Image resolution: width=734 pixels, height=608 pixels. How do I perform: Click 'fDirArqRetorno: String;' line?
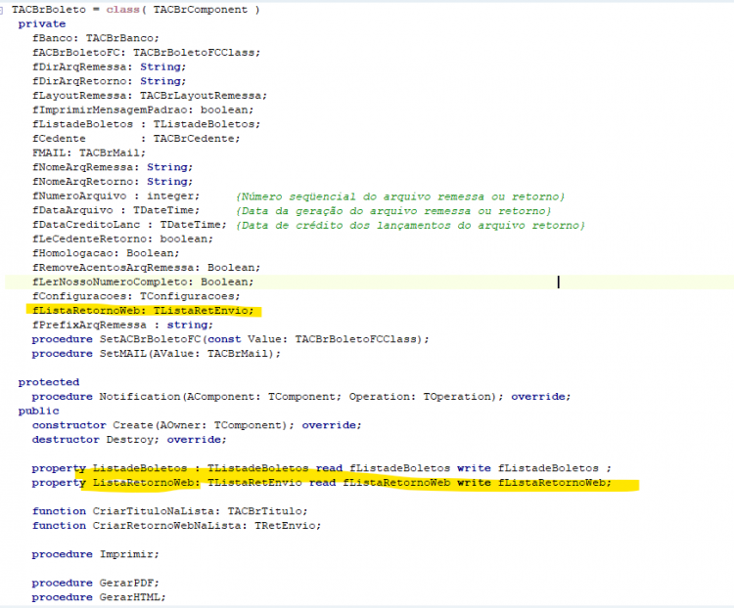109,81
